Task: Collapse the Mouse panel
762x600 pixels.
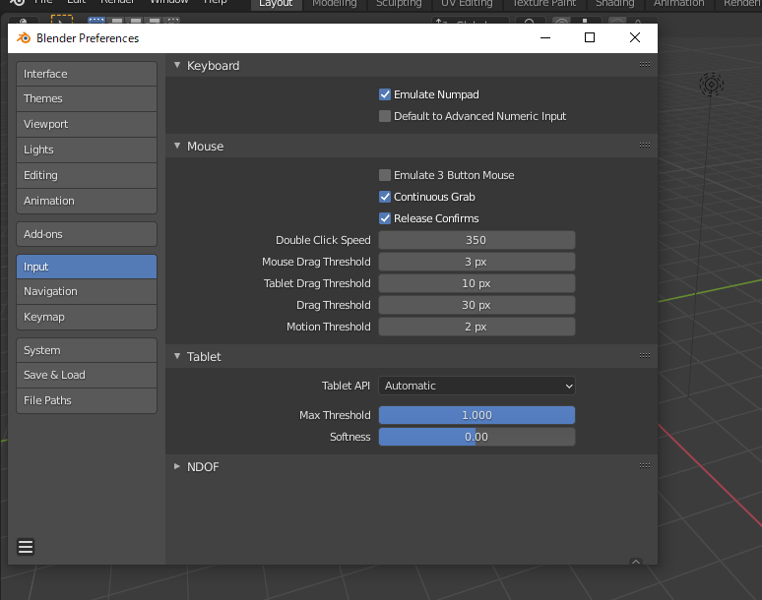Action: click(177, 146)
